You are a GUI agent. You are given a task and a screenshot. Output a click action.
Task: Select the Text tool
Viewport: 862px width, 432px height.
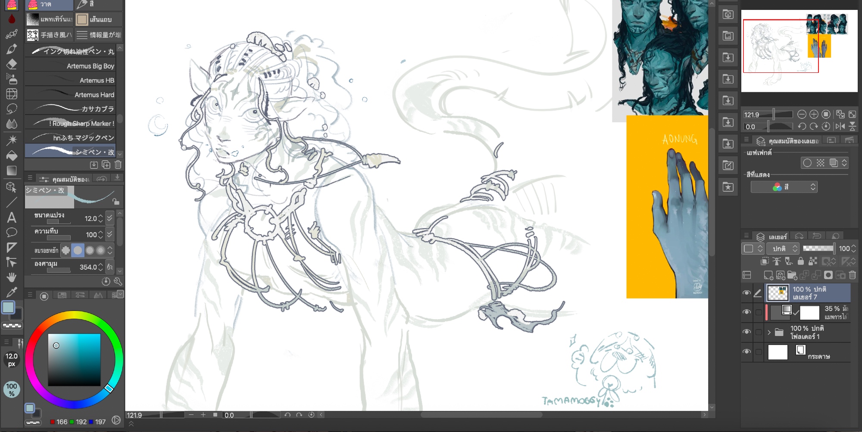coord(12,218)
